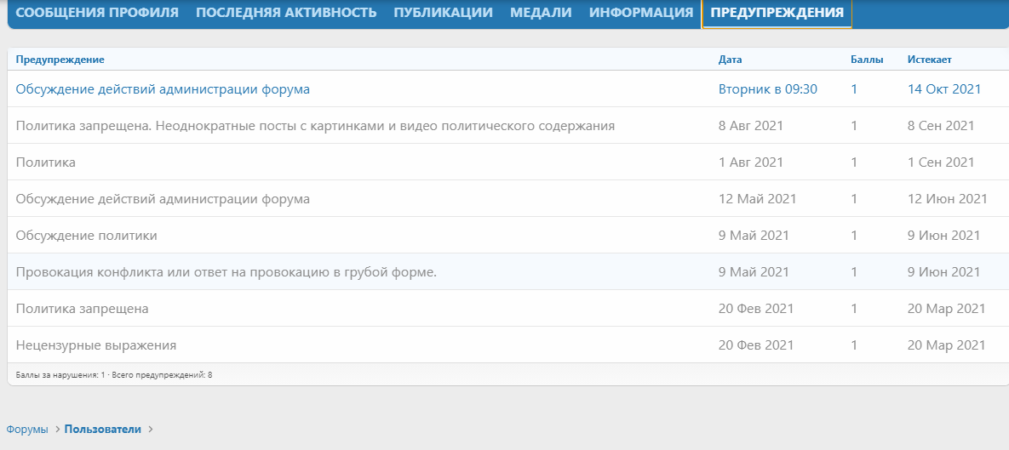Viewport: 1009px width, 450px height.
Task: Open the blue Обсуждение действий администрации форума warning
Action: (163, 89)
